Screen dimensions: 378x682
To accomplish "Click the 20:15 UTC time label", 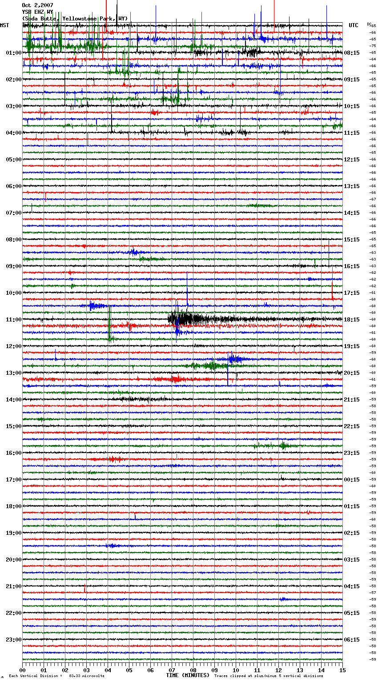I will click(352, 373).
